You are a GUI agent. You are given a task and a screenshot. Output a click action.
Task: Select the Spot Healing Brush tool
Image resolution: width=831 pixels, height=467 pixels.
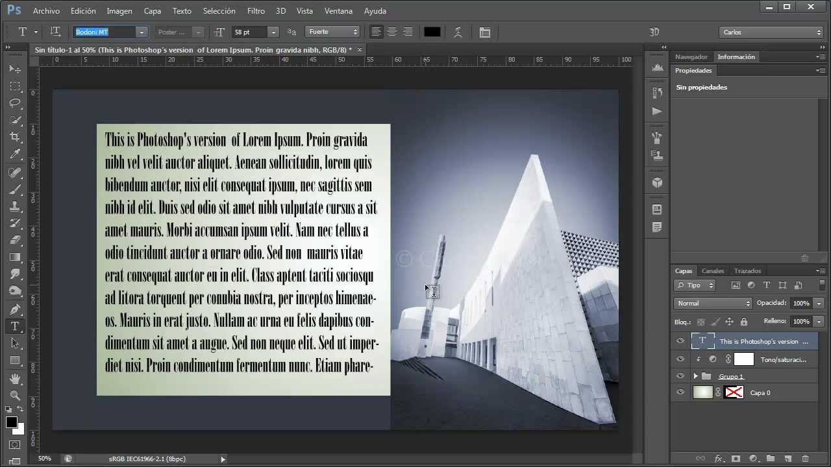tap(15, 173)
